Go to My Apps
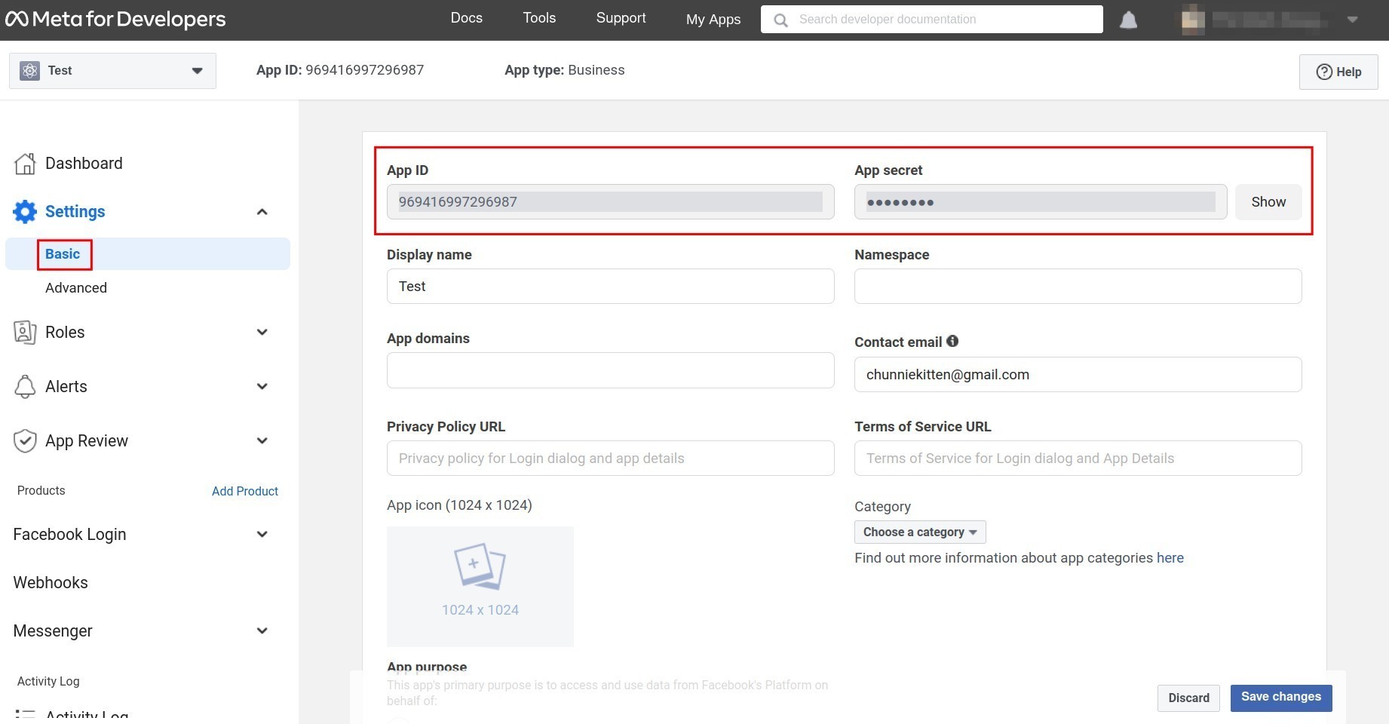1389x724 pixels. click(713, 20)
